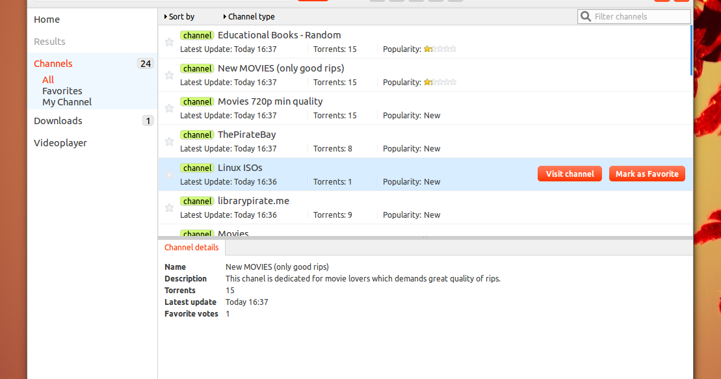Click the star icon beside Educational Books - Random
Image resolution: width=721 pixels, height=379 pixels.
click(x=169, y=42)
